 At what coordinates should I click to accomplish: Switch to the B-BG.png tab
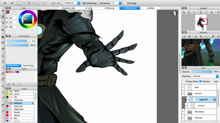(109, 8)
